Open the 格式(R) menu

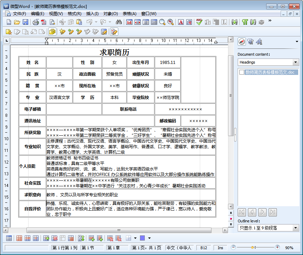coord(74,14)
